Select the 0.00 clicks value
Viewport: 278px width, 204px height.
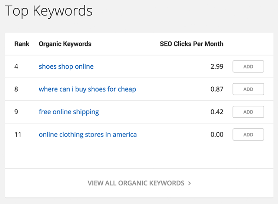217,135
